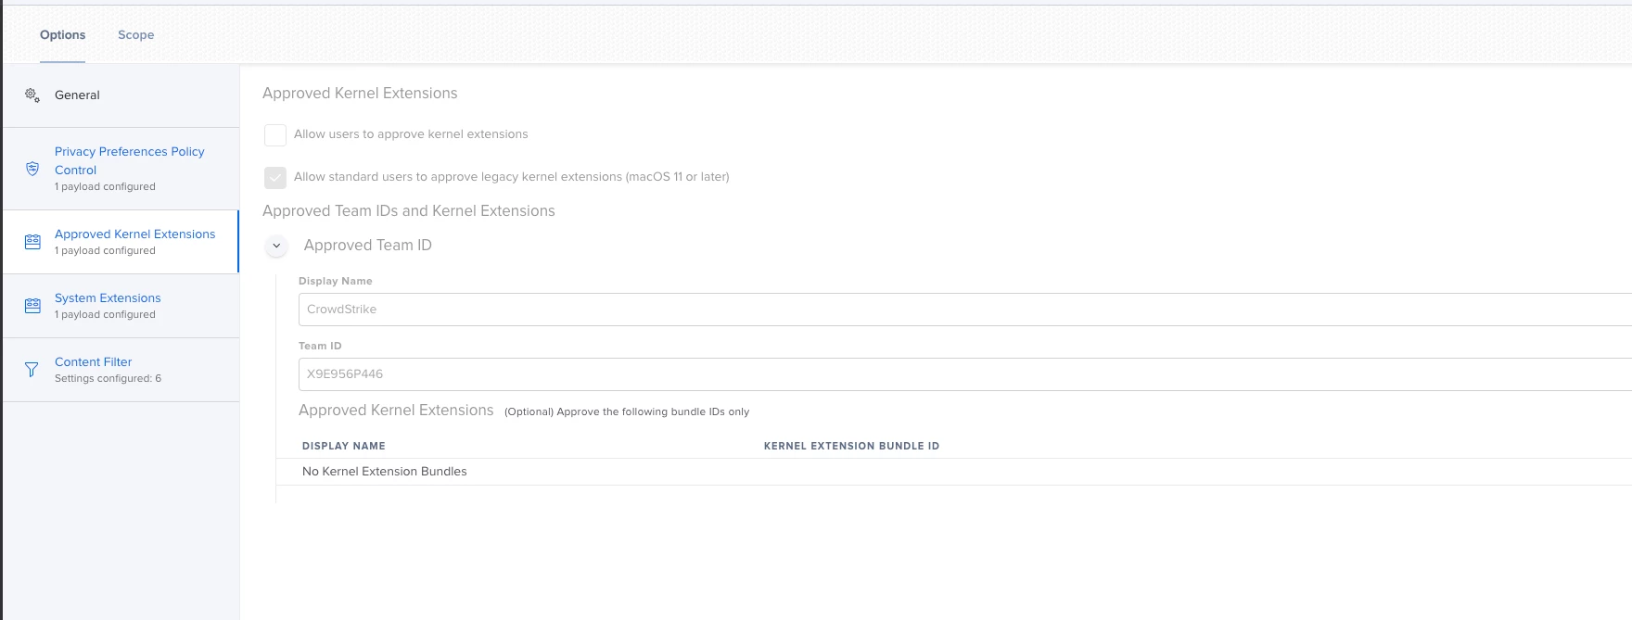Click the Optional approve bundle IDs note
1632x620 pixels.
point(627,411)
